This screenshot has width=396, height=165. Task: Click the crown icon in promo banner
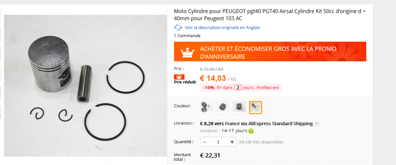tap(188, 52)
